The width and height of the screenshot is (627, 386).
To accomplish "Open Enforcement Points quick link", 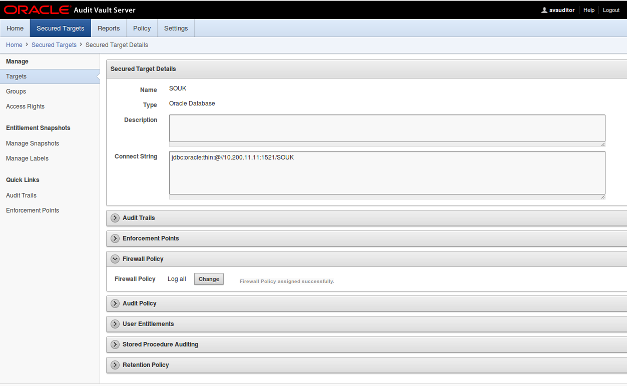I will (33, 210).
